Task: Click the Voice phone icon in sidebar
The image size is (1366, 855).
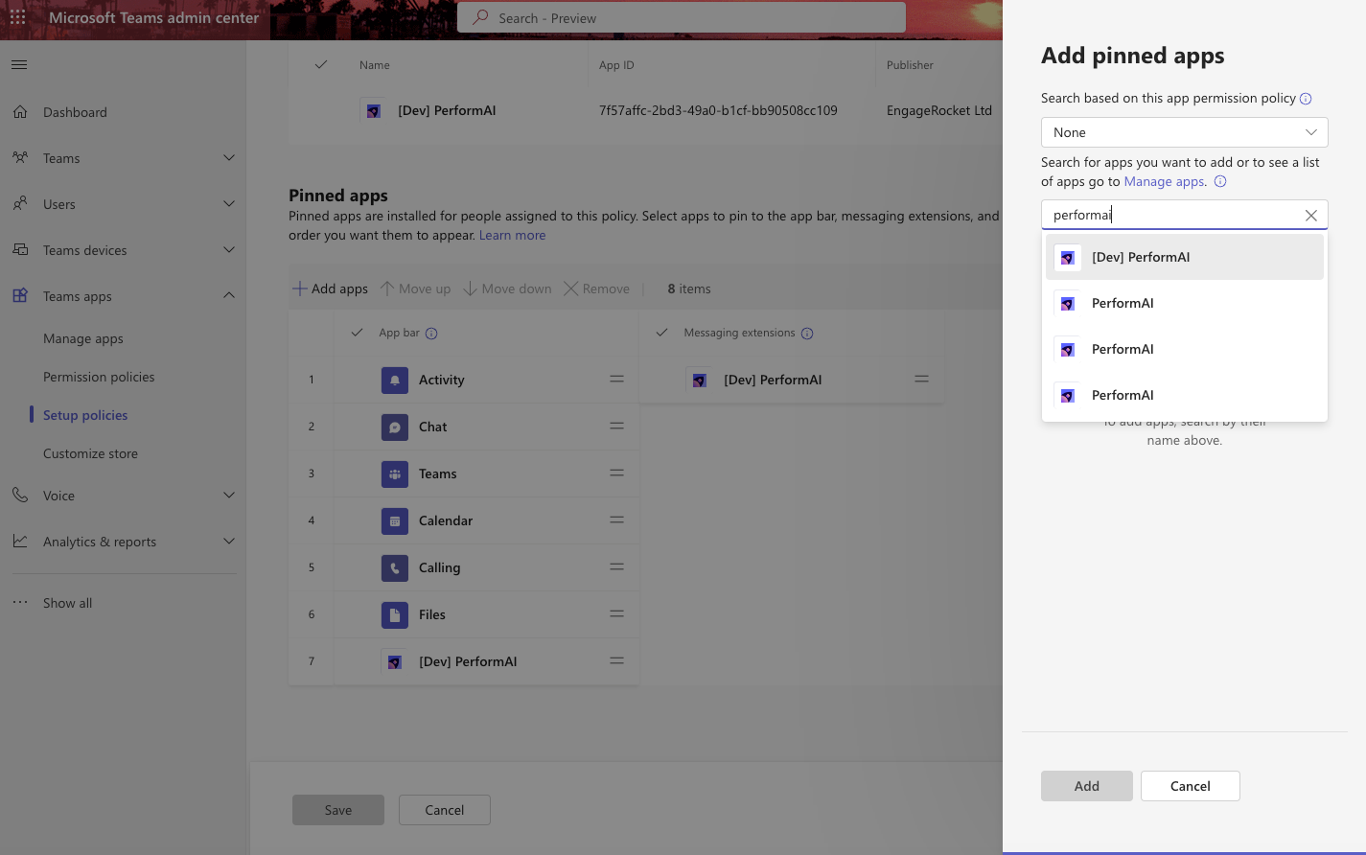Action: tap(20, 495)
